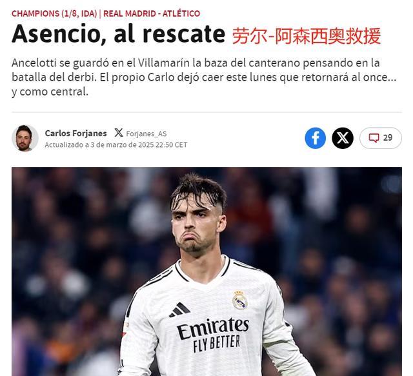Visit the Forjanes_AS profile handle
This screenshot has height=376, width=413.
(x=146, y=134)
